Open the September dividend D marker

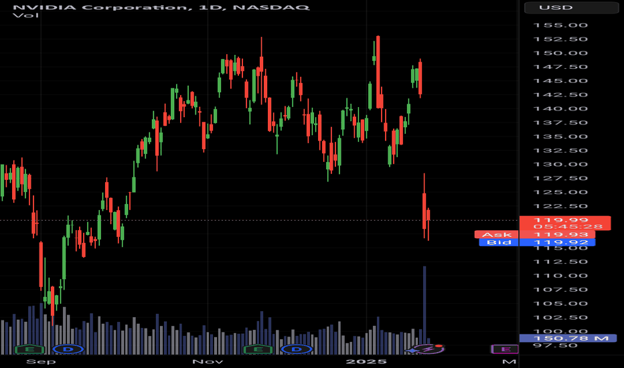point(68,349)
